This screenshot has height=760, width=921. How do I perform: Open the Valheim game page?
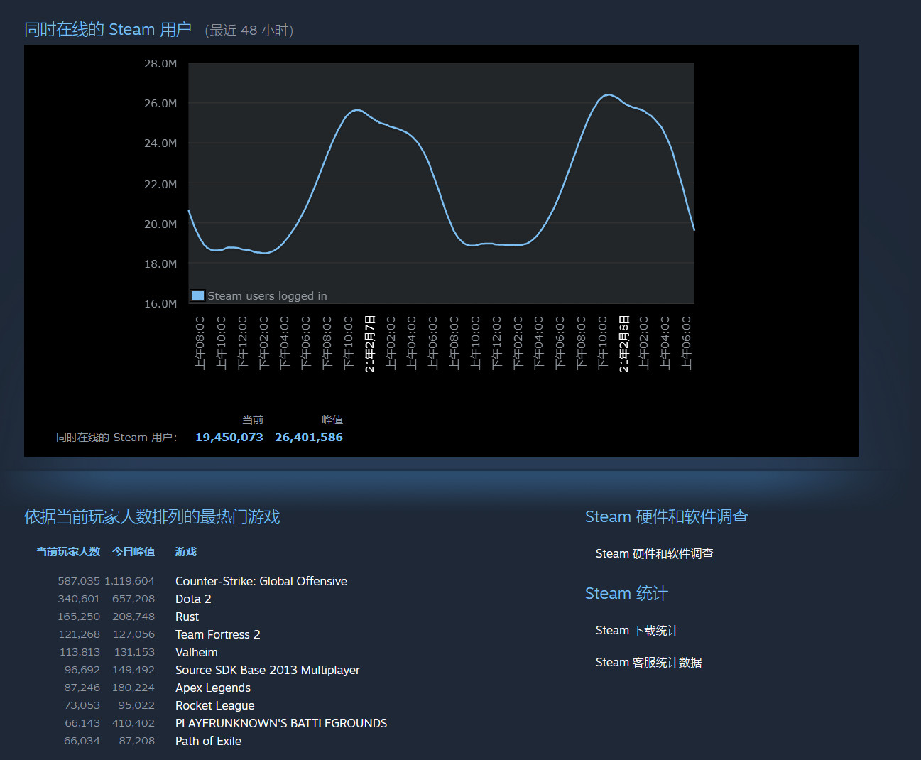click(197, 652)
